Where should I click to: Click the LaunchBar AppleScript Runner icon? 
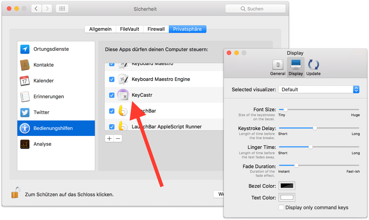pos(123,126)
